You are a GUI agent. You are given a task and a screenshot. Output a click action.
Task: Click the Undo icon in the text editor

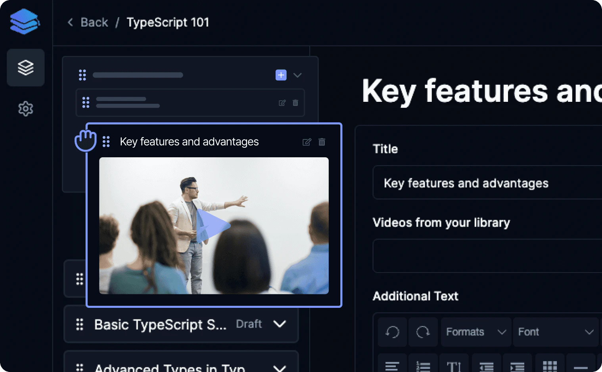pos(392,332)
